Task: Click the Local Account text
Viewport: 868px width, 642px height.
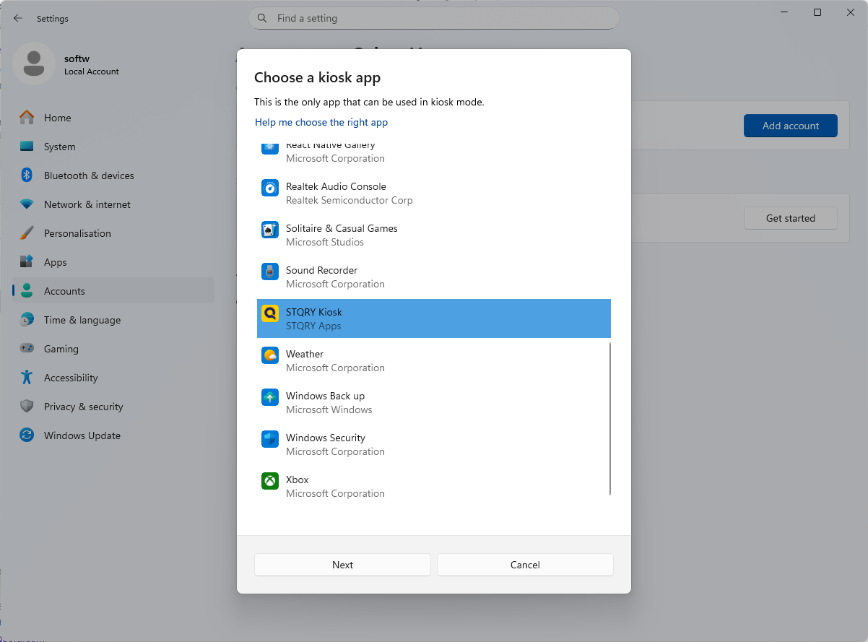Action: pos(92,71)
